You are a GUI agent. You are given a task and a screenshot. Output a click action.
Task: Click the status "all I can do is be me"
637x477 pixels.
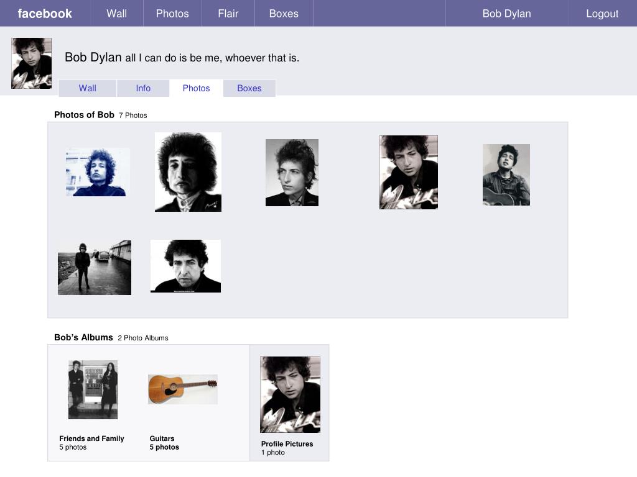click(212, 58)
